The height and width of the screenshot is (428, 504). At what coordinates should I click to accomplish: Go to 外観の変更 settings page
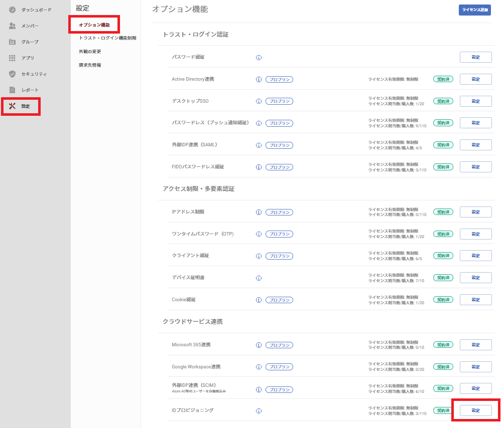pyautogui.click(x=90, y=52)
